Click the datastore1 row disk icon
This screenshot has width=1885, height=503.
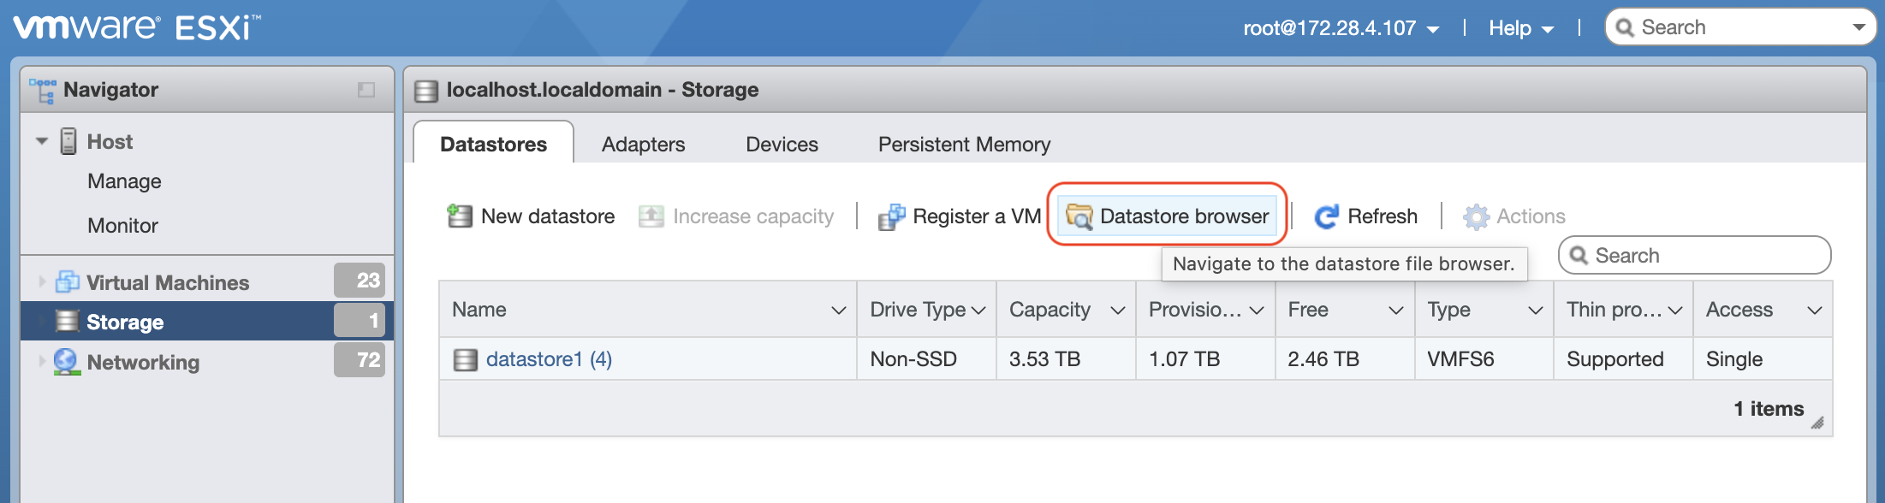(465, 359)
